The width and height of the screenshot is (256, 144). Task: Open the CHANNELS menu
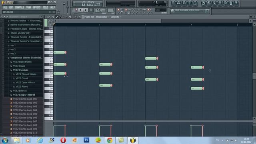click(x=20, y=7)
